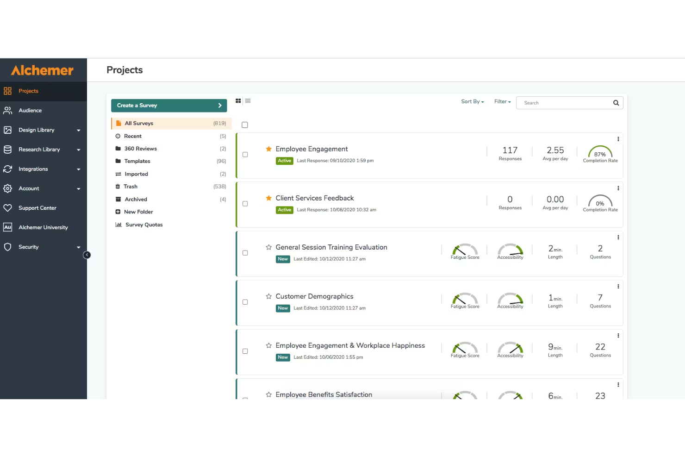Open Survey Quotas
The height and width of the screenshot is (457, 685).
144,225
